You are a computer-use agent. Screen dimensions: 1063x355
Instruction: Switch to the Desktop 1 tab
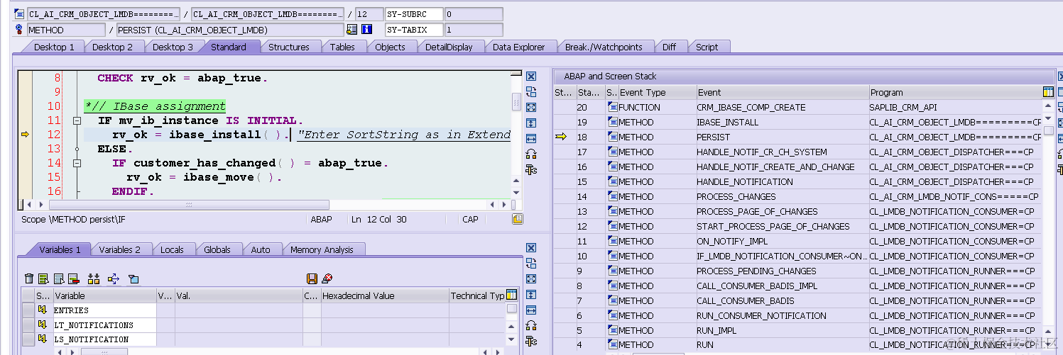[x=54, y=47]
